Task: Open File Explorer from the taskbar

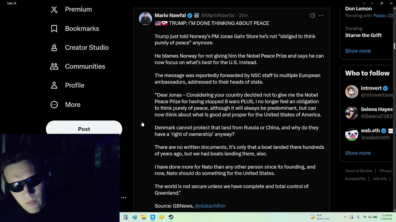Action: [x=144, y=217]
